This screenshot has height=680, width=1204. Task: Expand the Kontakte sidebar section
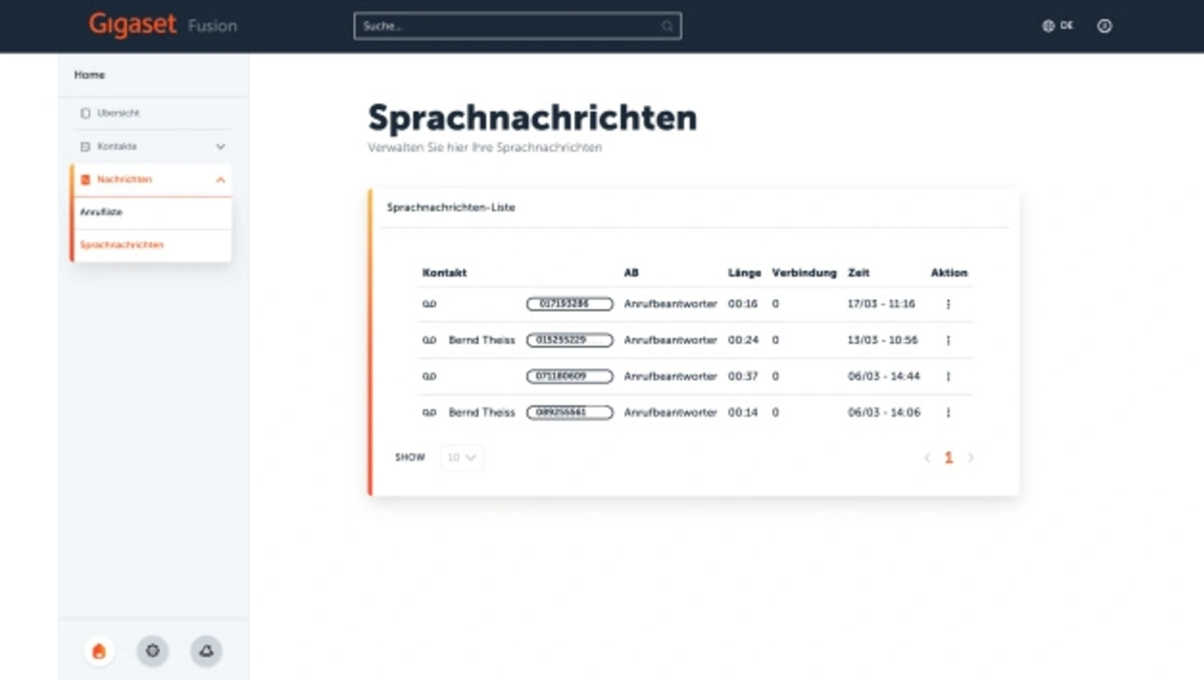[x=220, y=147]
